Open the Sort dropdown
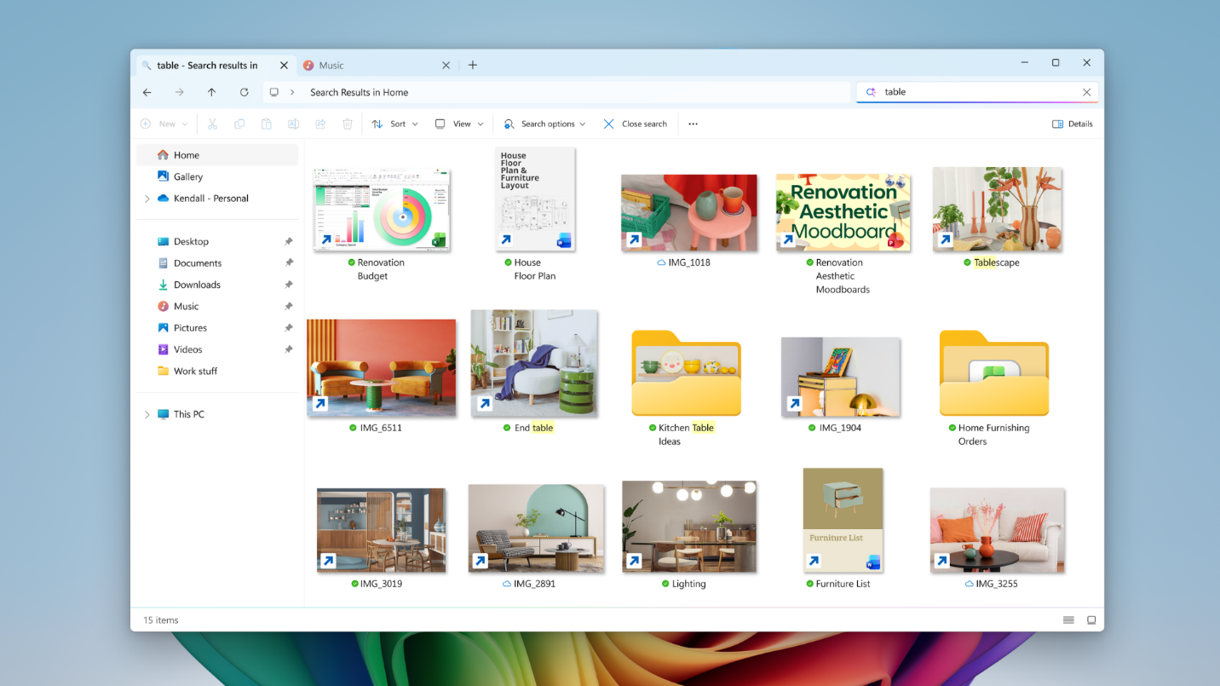 click(395, 124)
